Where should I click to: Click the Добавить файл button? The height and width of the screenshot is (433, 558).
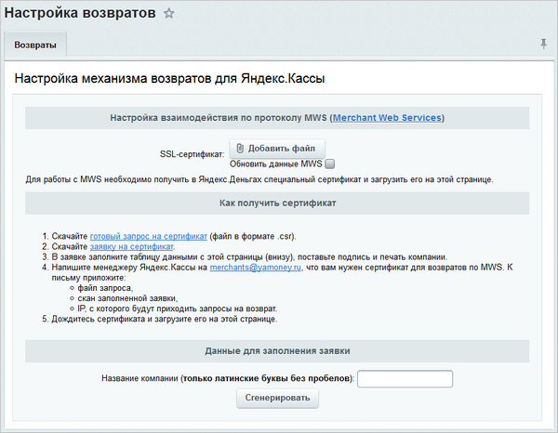277,149
